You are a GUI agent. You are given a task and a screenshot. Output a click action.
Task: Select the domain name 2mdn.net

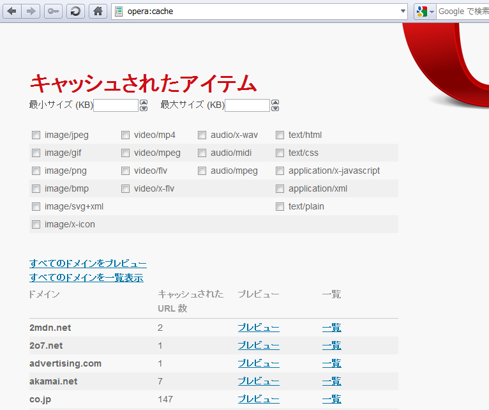point(50,328)
